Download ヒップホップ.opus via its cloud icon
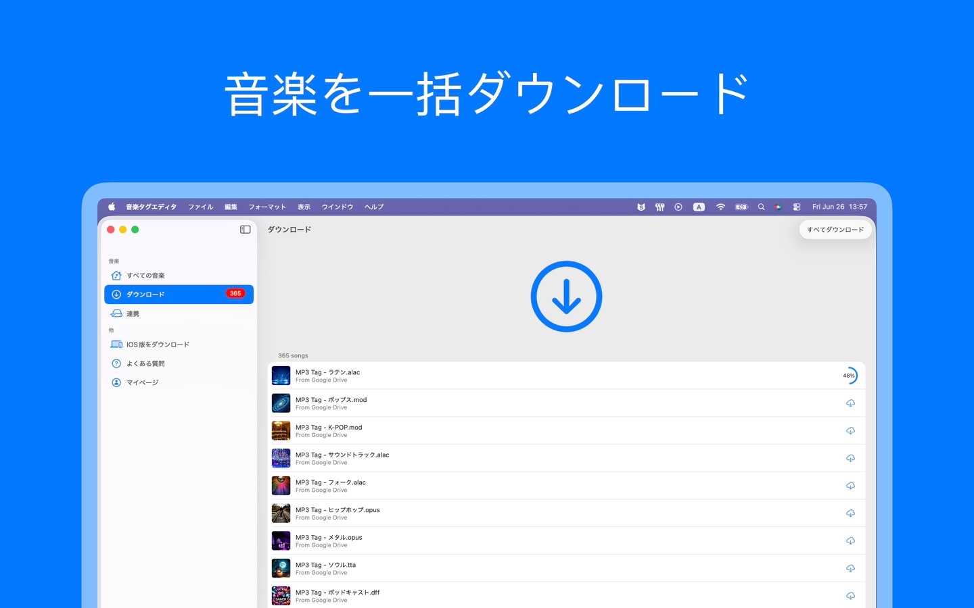 click(850, 513)
